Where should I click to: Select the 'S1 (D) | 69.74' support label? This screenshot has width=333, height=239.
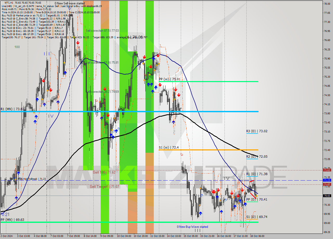click(x=257, y=217)
